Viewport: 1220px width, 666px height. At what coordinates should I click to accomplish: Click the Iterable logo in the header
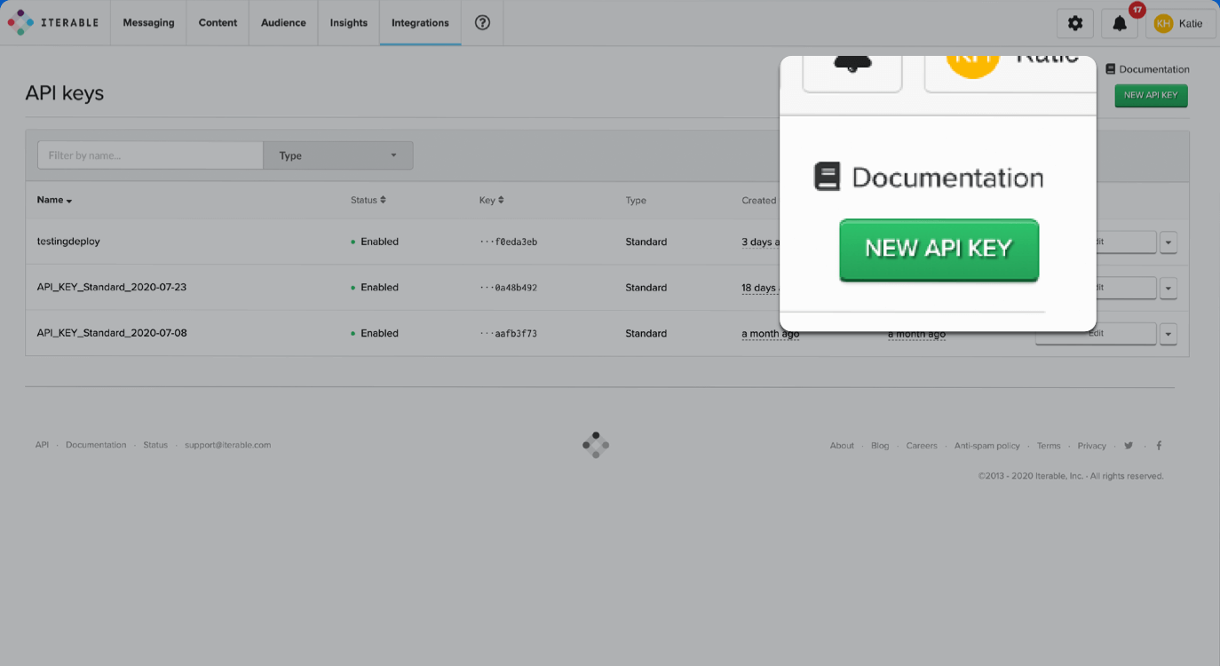tap(53, 22)
